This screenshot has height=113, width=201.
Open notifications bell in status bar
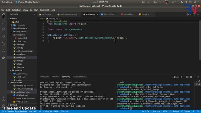click(198, 111)
